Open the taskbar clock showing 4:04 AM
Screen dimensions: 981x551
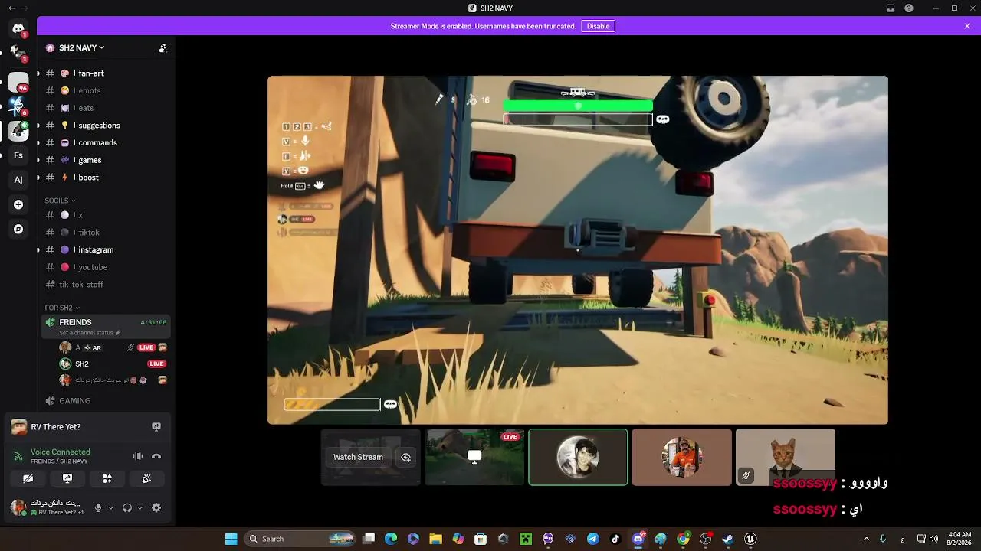click(960, 539)
